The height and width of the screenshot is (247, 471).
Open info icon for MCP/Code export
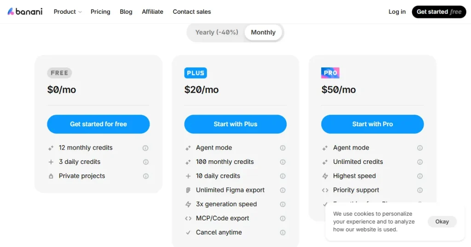(283, 218)
